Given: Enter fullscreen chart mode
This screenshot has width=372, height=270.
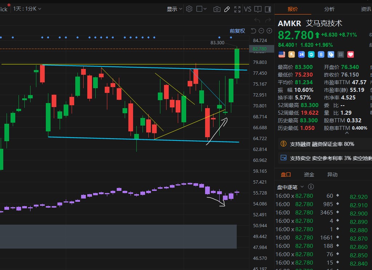Looking at the screenshot, I should click(237, 9).
